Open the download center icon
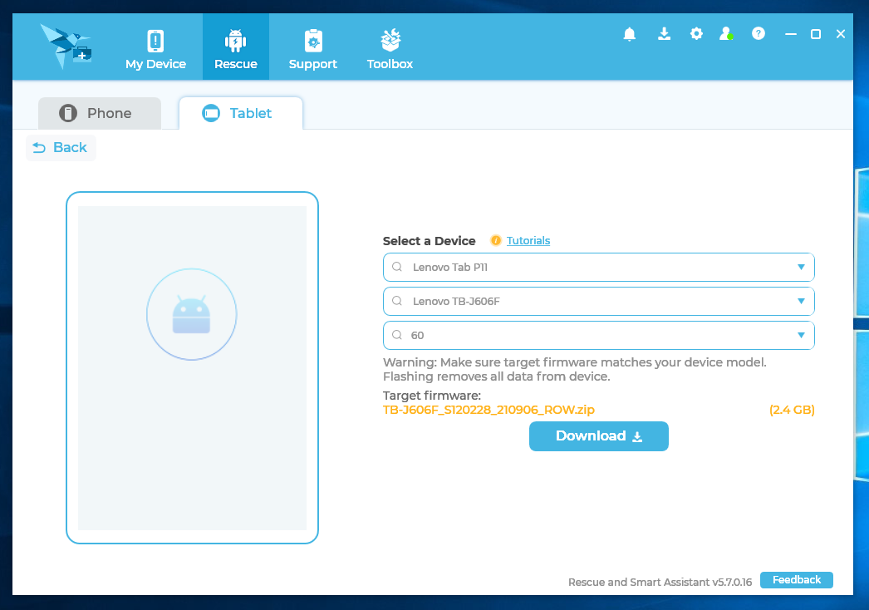 [664, 34]
